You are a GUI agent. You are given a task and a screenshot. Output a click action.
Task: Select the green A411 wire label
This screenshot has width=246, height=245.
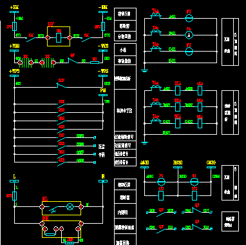[x=172, y=17]
